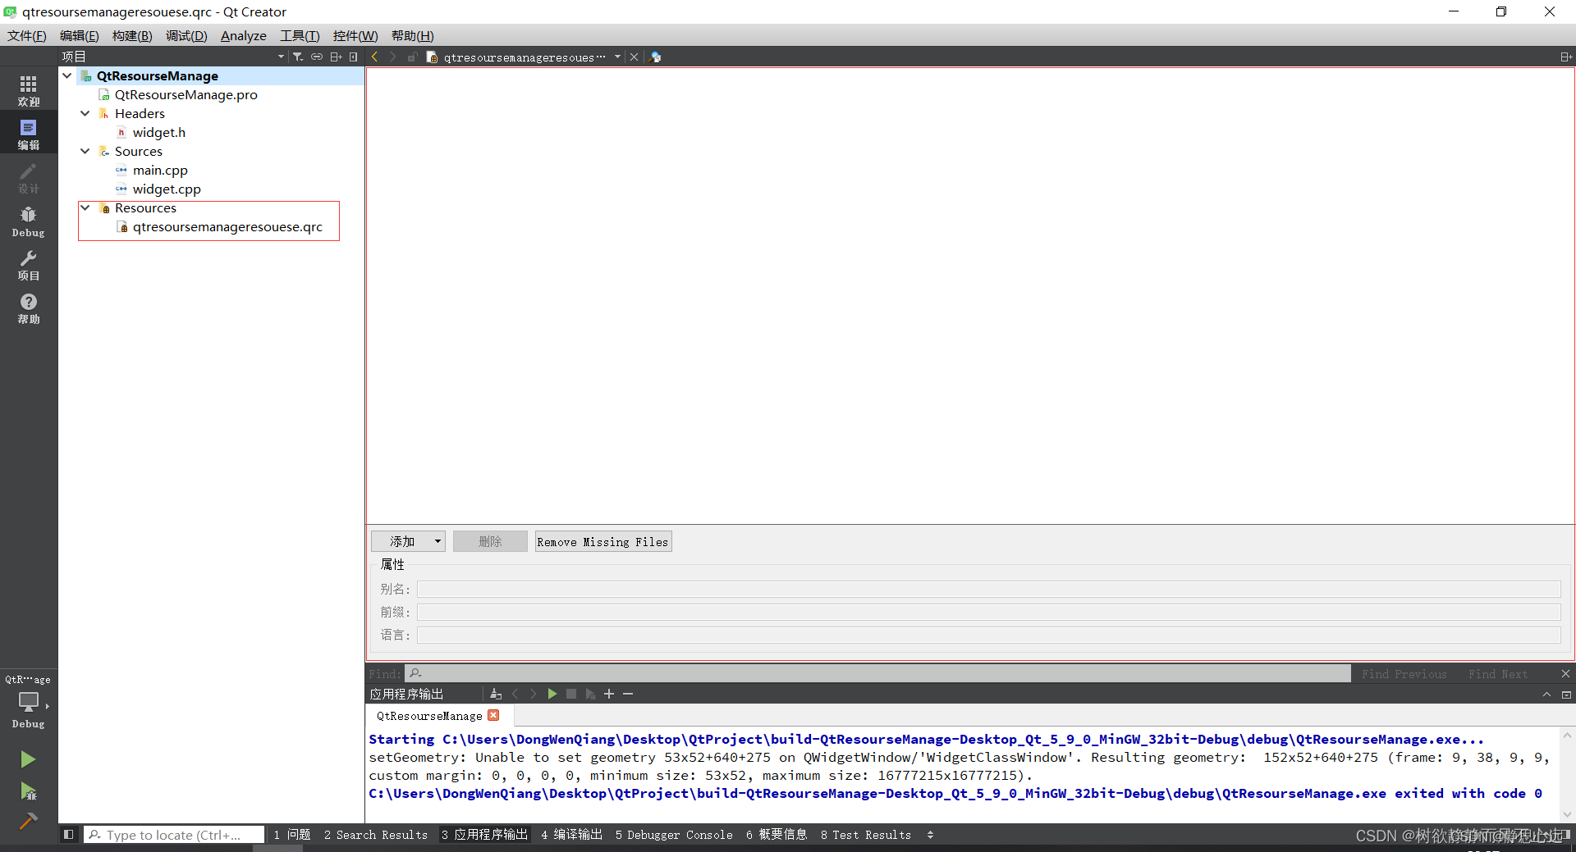The height and width of the screenshot is (852, 1576).
Task: Zoom out the application output text
Action: pyautogui.click(x=628, y=694)
